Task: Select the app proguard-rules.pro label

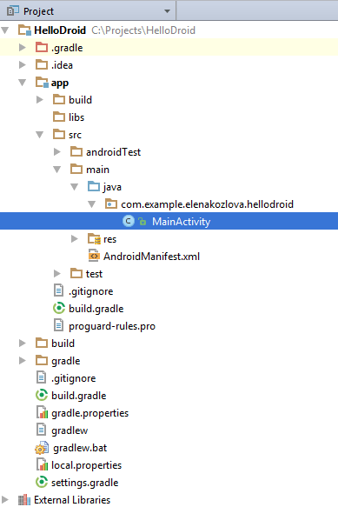Action: [x=112, y=326]
